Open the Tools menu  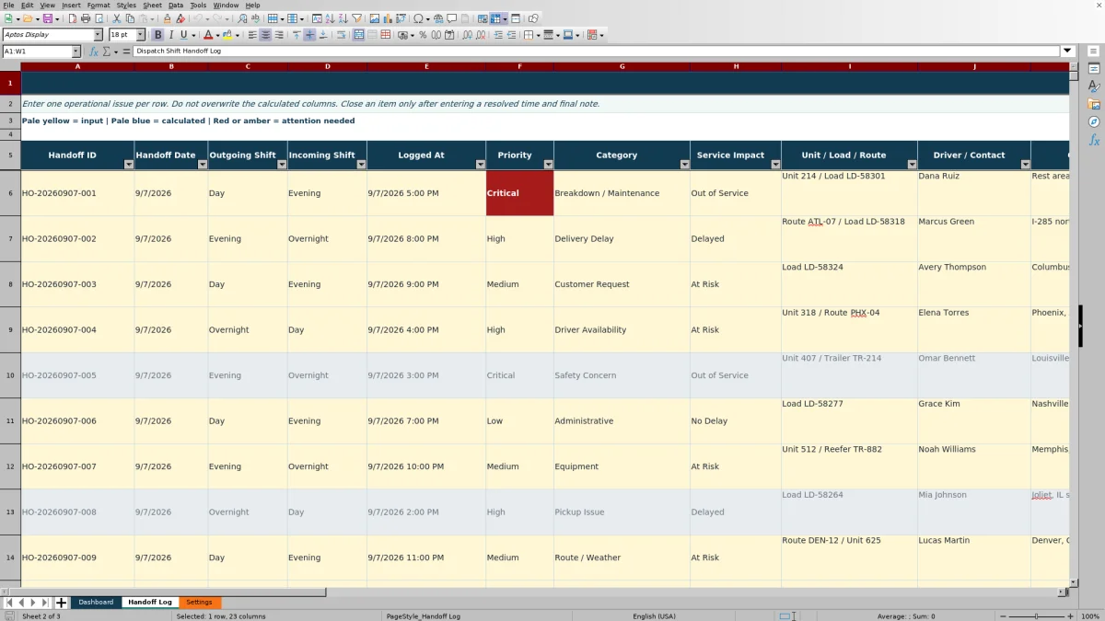coord(198,5)
